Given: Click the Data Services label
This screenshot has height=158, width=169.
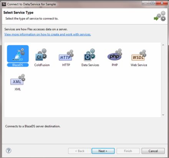Looking at the screenshot, I should 90,65.
